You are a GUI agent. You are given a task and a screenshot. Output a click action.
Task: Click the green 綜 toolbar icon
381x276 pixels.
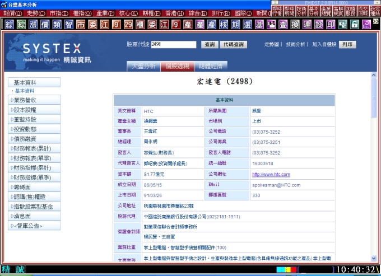coord(21,25)
